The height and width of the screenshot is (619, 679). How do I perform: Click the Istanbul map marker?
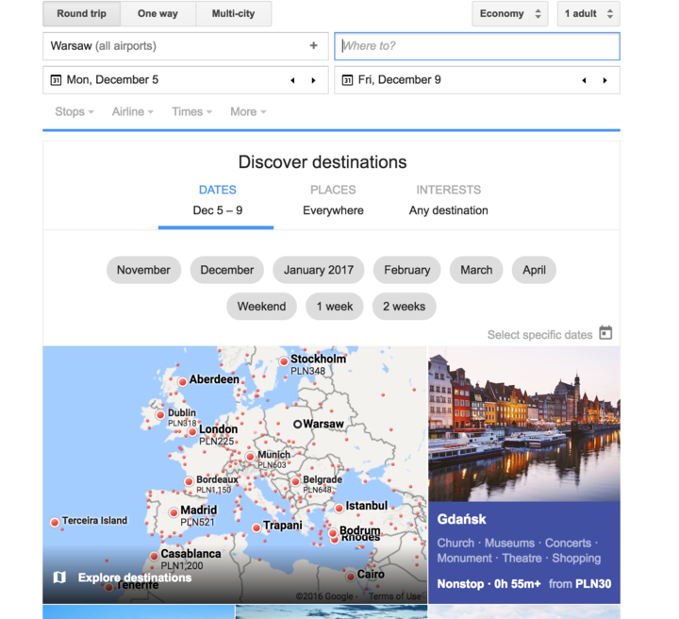pos(339,508)
